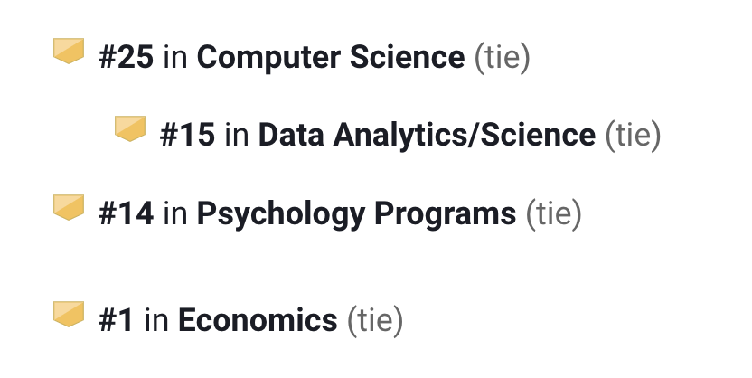Click the badge icon beside Computer Science
Viewport: 752px width, 378px height.
(69, 51)
